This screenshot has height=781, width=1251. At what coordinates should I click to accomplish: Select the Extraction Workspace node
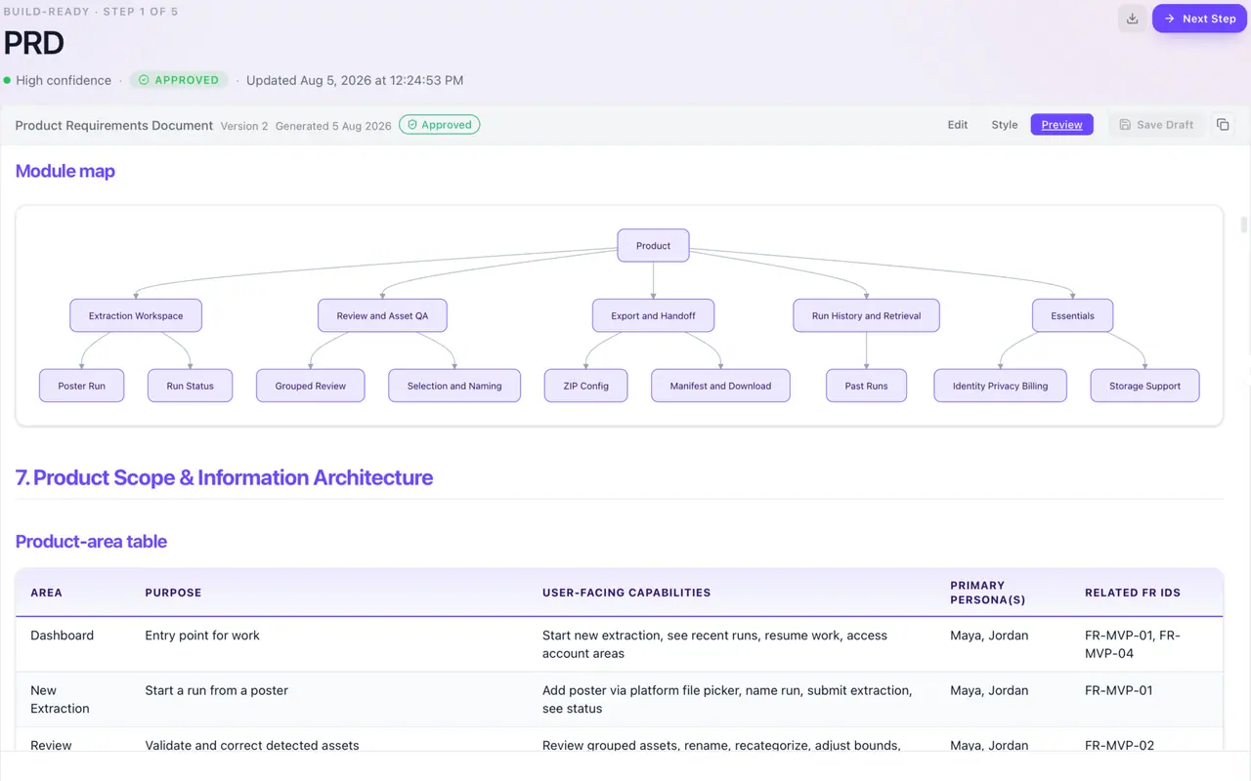(136, 315)
